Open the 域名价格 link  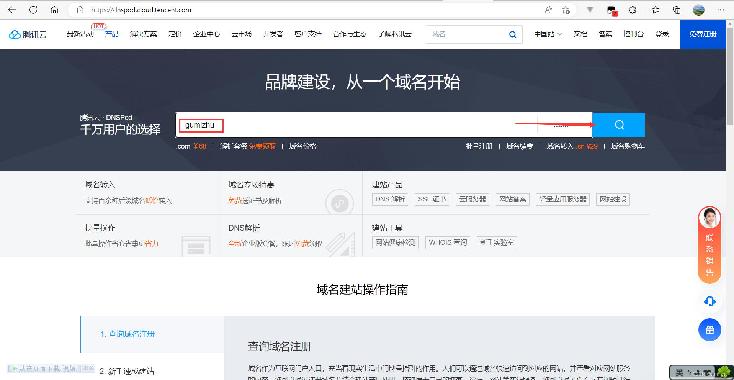(x=303, y=146)
